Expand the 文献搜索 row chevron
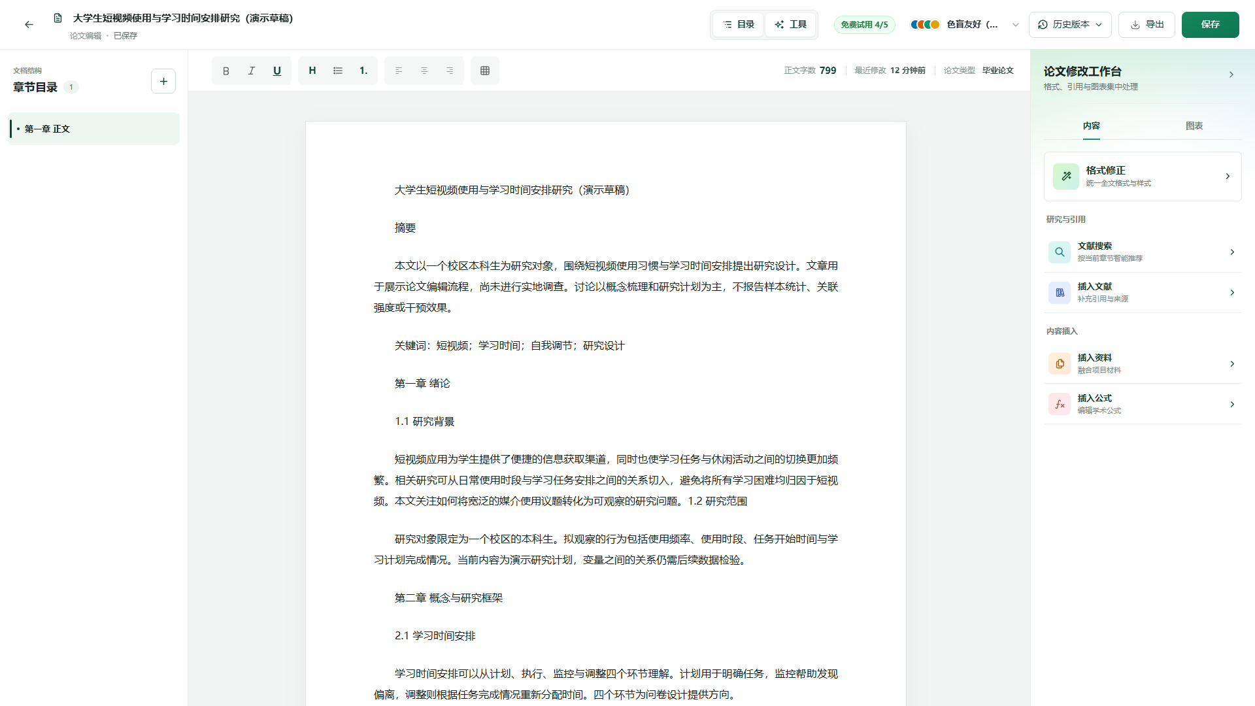Viewport: 1255px width, 706px height. click(x=1232, y=252)
